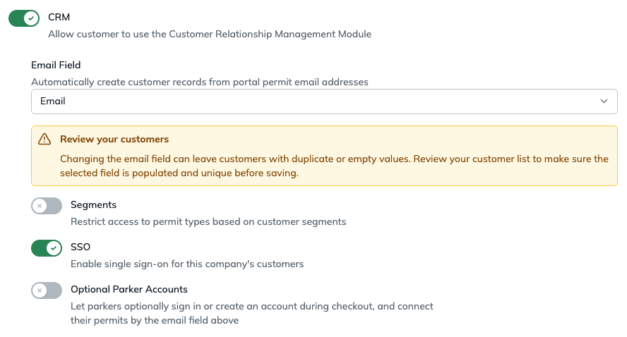Click the Segments description about permit types

pos(208,221)
